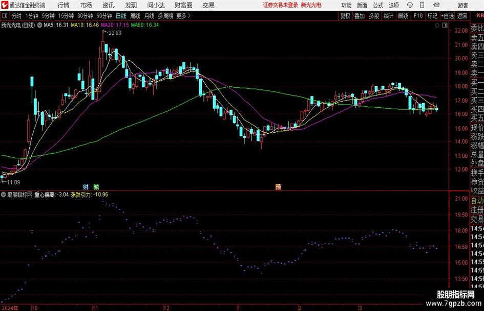Click the 游客 guest account label

pos(462,5)
